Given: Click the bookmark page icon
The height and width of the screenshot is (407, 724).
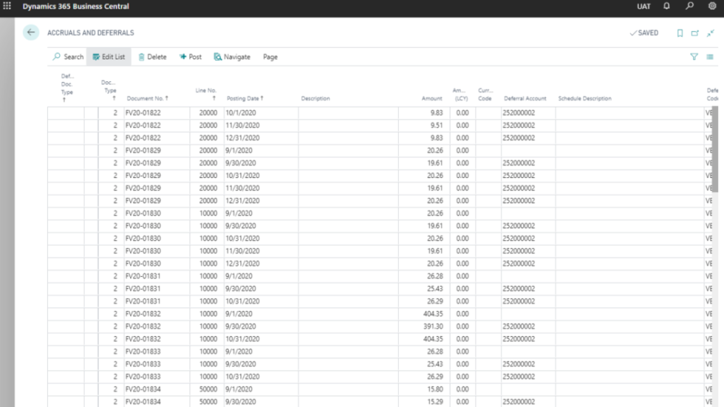Looking at the screenshot, I should 679,33.
